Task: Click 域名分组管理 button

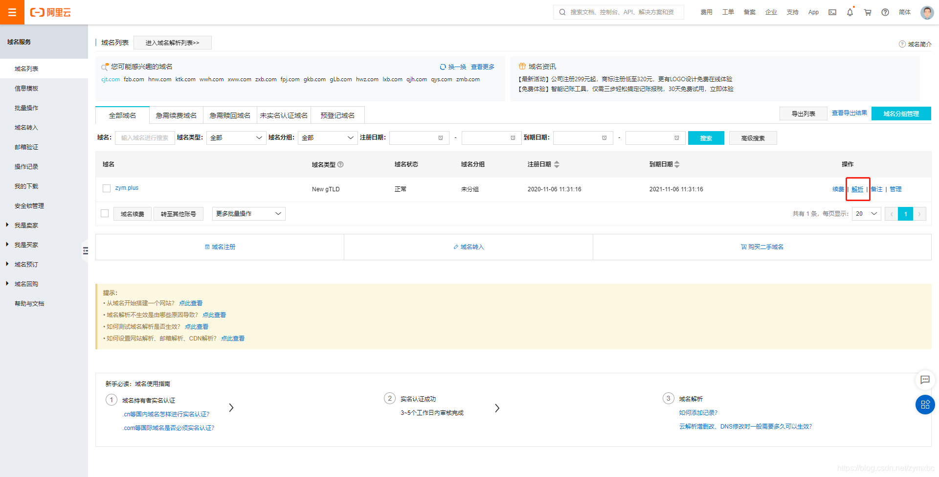Action: 901,114
